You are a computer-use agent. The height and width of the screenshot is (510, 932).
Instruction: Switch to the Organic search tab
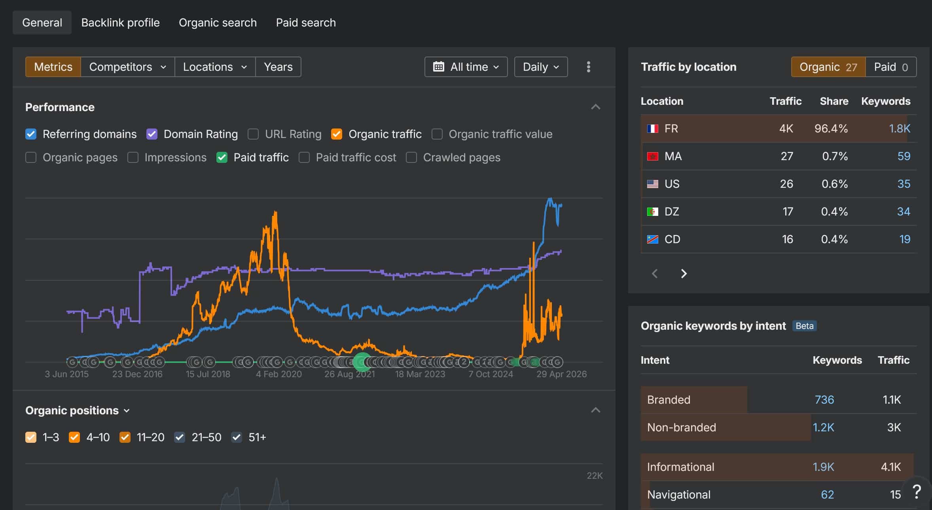(x=218, y=23)
